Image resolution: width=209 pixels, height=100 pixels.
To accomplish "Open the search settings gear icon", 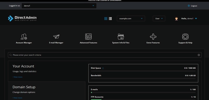I will [199, 55].
